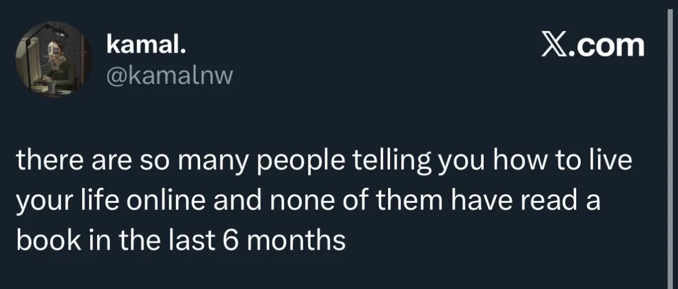The height and width of the screenshot is (289, 678).
Task: Open kamal's profile picture avatar
Action: [x=52, y=60]
